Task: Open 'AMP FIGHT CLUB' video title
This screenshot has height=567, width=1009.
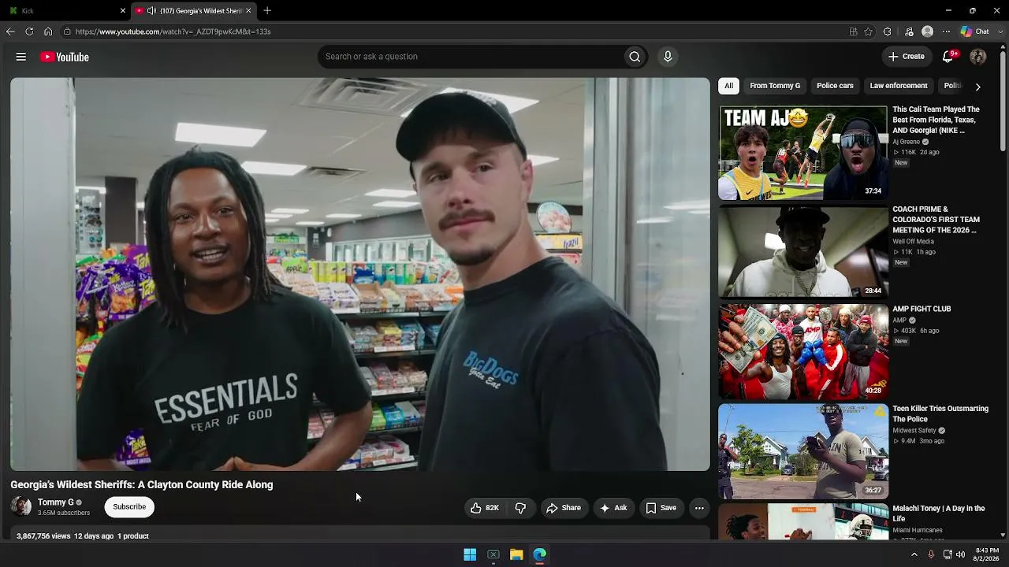Action: tap(922, 309)
